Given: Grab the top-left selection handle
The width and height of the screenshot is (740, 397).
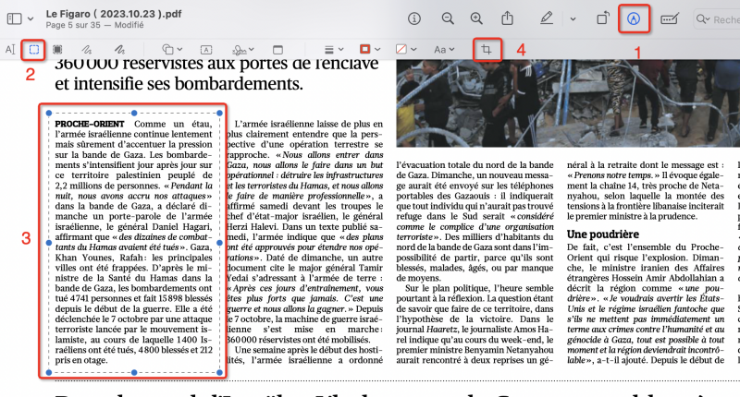Looking at the screenshot, I should 49,113.
